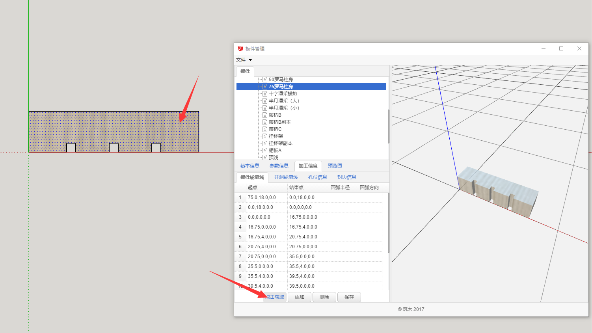Open the 参数信息 tab
This screenshot has height=333, width=592.
[x=279, y=166]
